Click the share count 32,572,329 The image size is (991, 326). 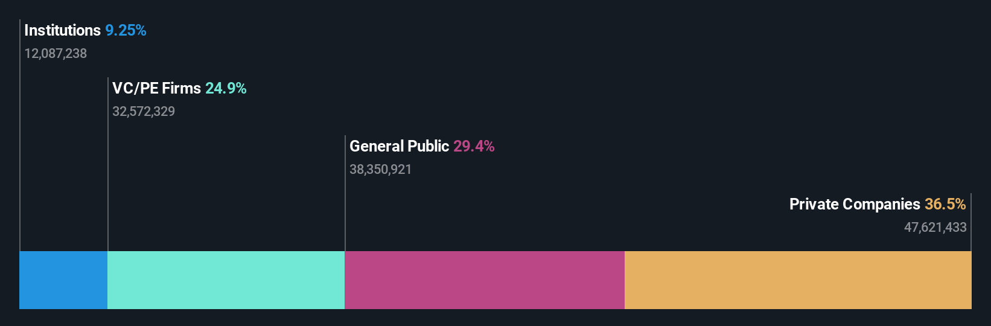[x=144, y=112]
